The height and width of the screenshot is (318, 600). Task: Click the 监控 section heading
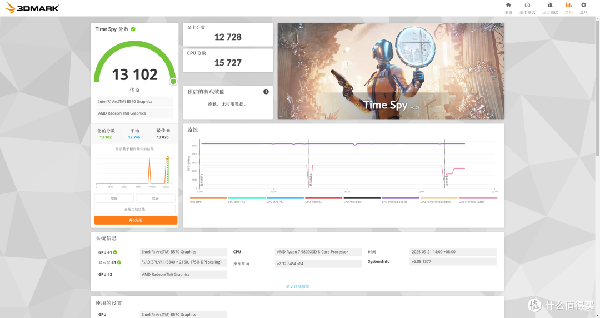192,130
